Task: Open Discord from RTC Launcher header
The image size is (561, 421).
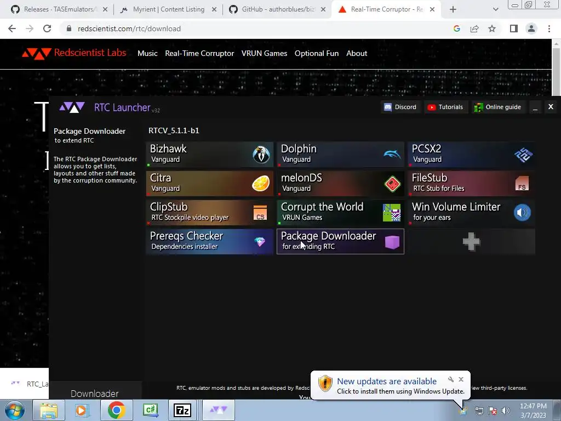Action: (x=400, y=107)
